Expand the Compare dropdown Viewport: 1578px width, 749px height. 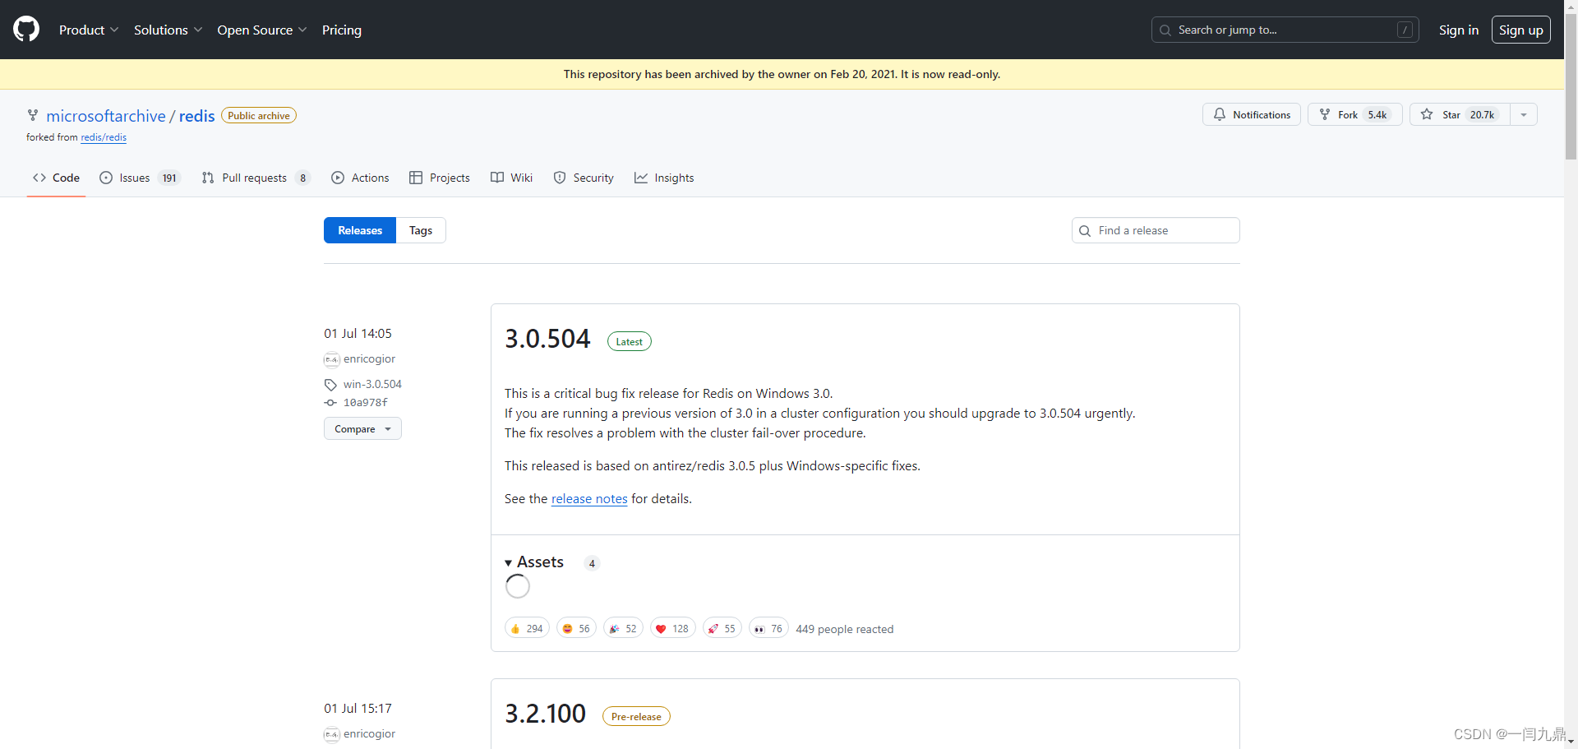(362, 428)
